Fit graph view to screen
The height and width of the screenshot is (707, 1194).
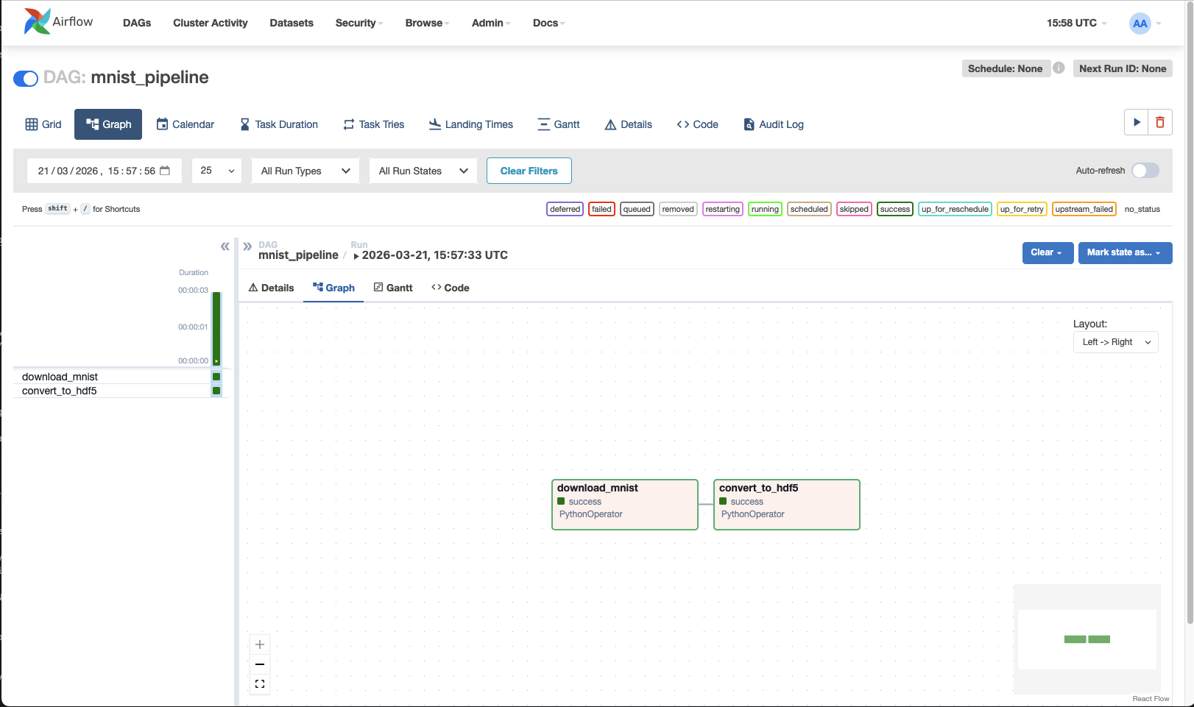(260, 684)
